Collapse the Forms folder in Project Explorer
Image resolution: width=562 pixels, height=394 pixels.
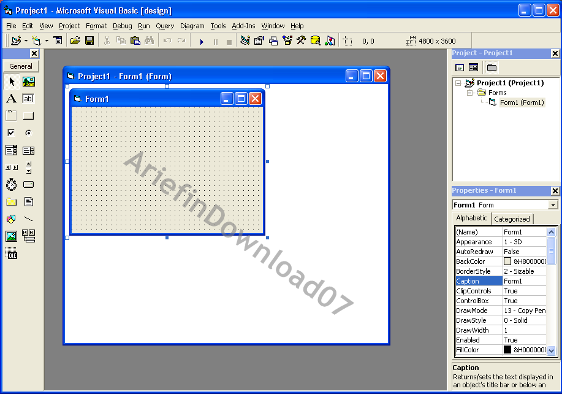(469, 92)
